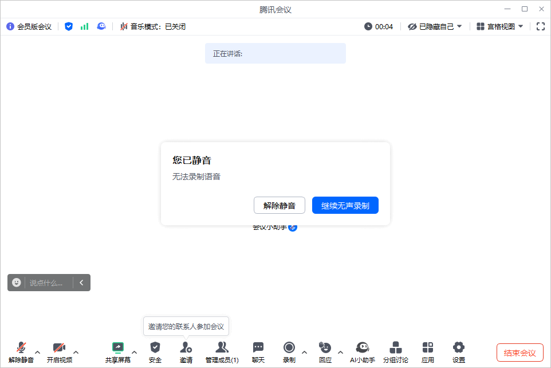Open the 应用 apps panel

click(x=427, y=352)
